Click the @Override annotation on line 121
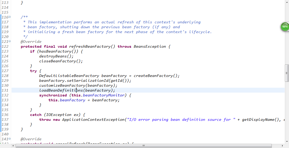The image size is (289, 148). (x=31, y=42)
